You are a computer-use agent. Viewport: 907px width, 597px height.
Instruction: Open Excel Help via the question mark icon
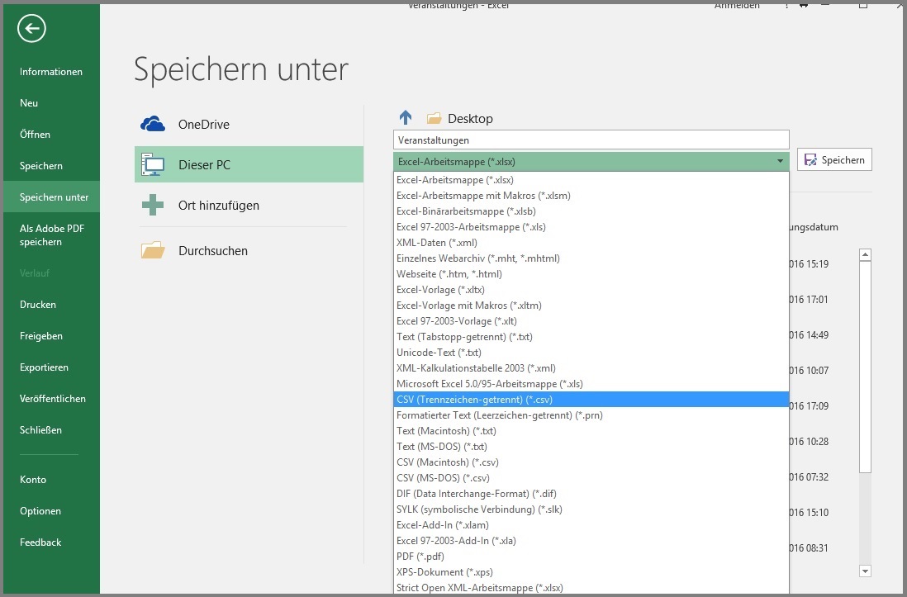tap(786, 5)
